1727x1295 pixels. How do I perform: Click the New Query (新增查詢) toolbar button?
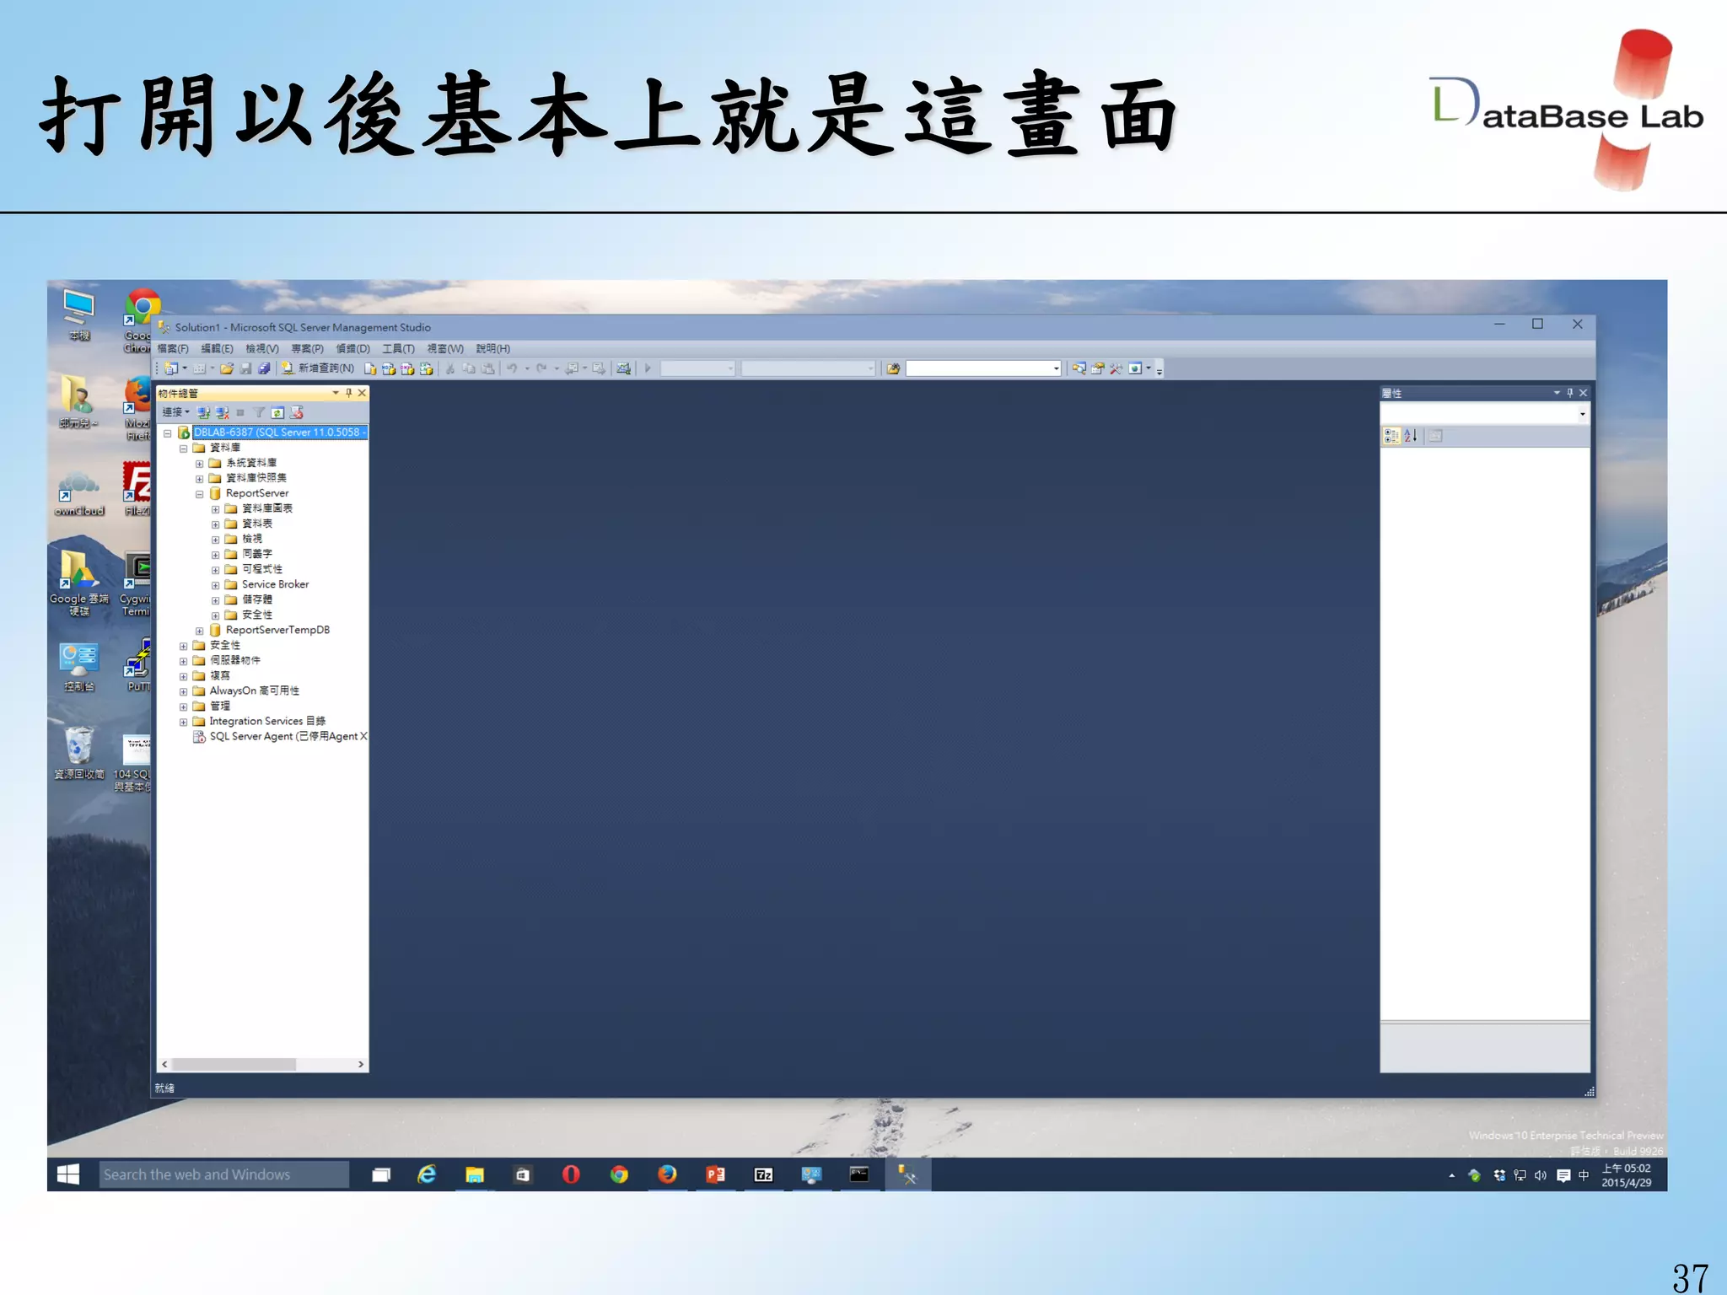coord(317,368)
